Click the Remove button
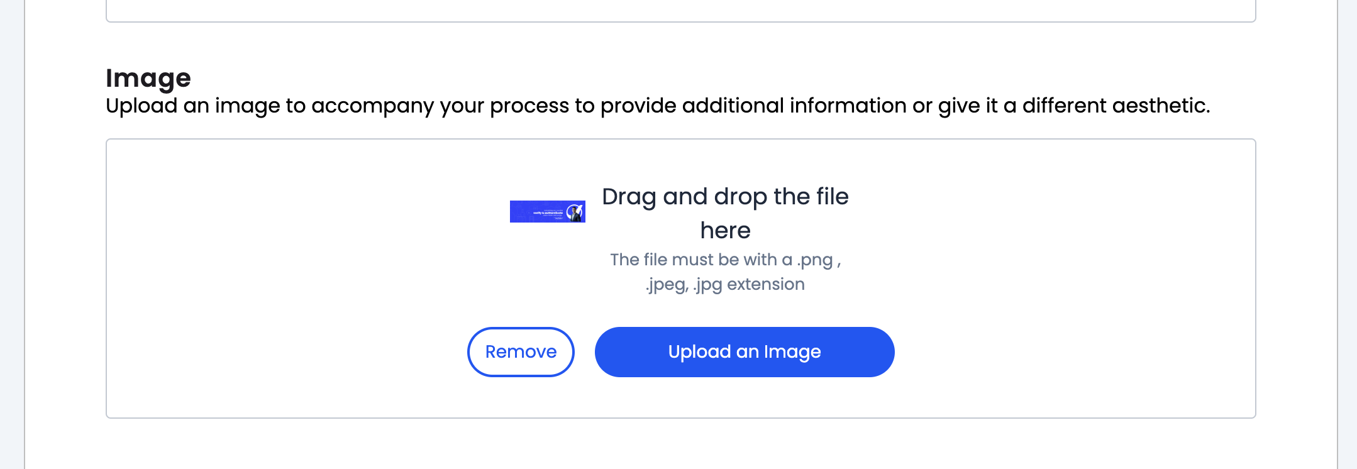 click(x=521, y=352)
